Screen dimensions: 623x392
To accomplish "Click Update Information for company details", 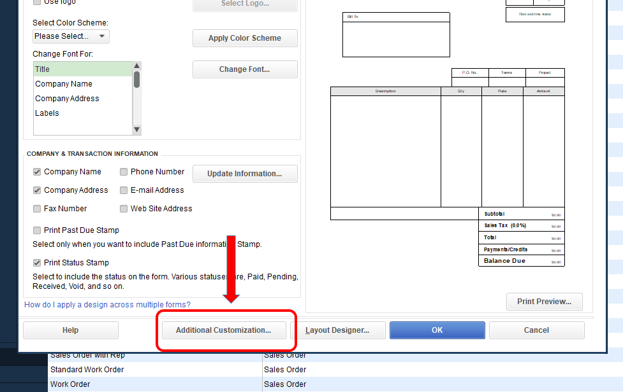I will click(x=245, y=173).
